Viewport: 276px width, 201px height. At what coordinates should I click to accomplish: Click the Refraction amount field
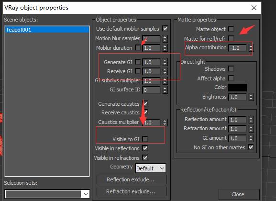coord(237,129)
